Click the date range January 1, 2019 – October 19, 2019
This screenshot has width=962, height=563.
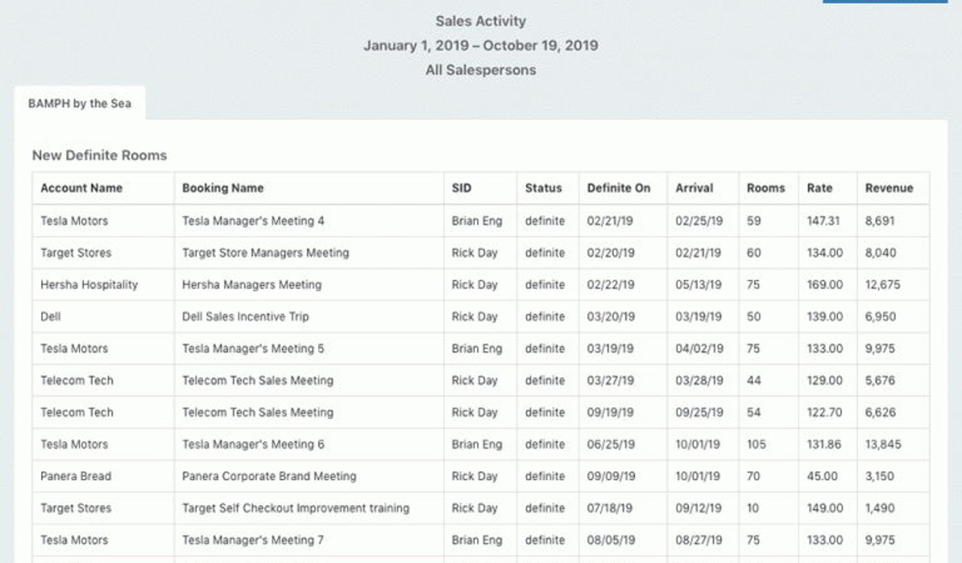(x=480, y=46)
